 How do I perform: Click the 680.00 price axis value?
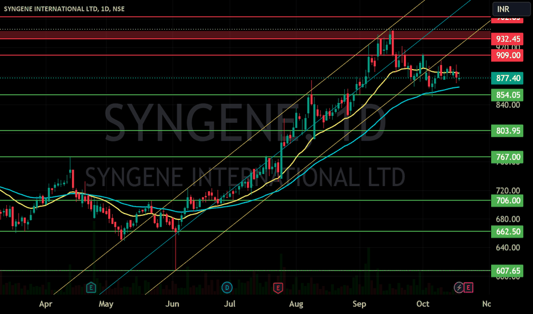tap(508, 219)
